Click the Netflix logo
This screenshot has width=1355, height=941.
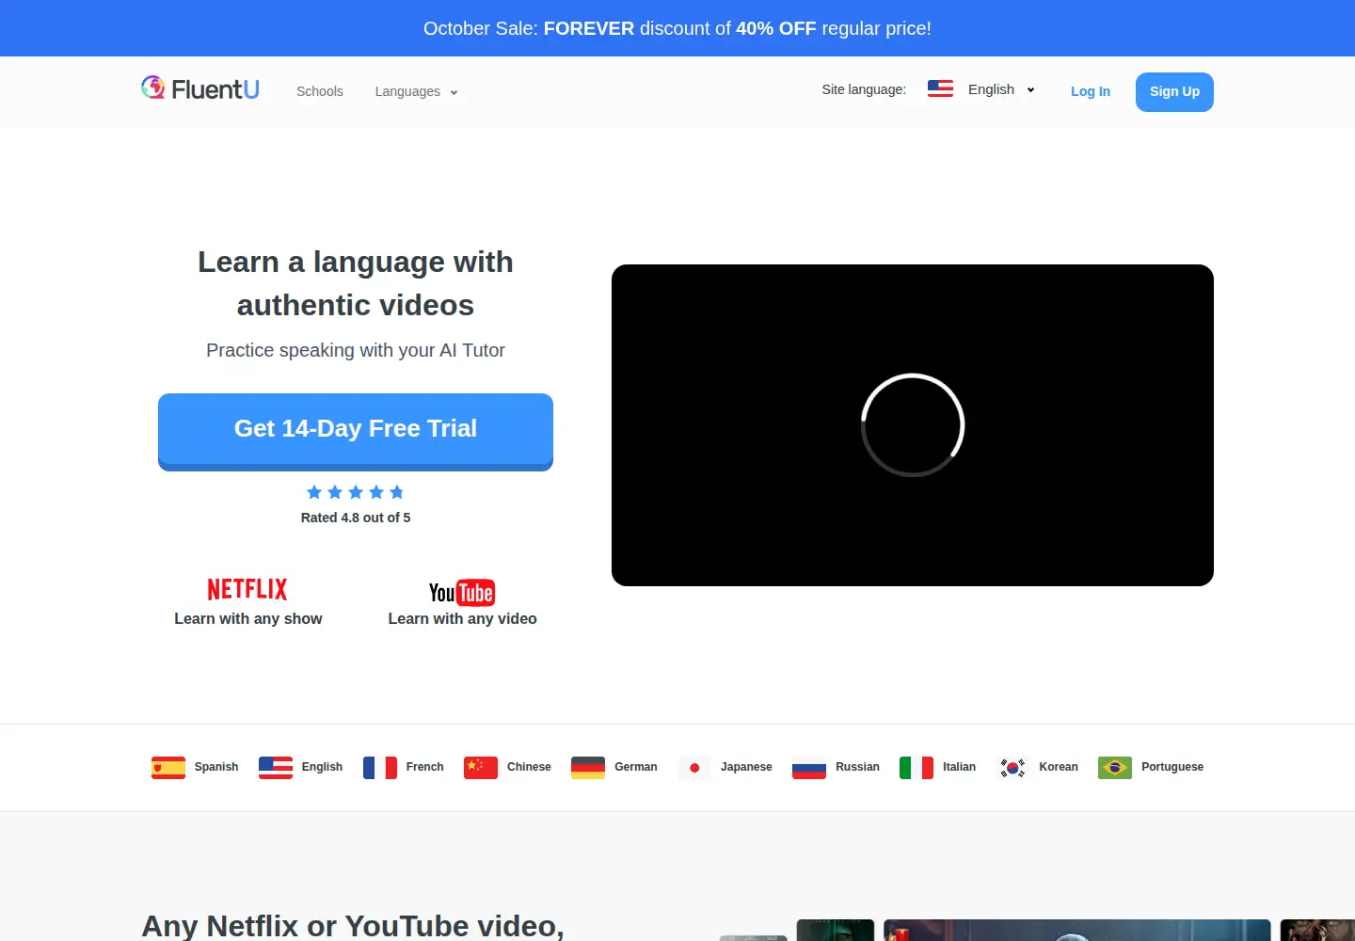tap(247, 589)
